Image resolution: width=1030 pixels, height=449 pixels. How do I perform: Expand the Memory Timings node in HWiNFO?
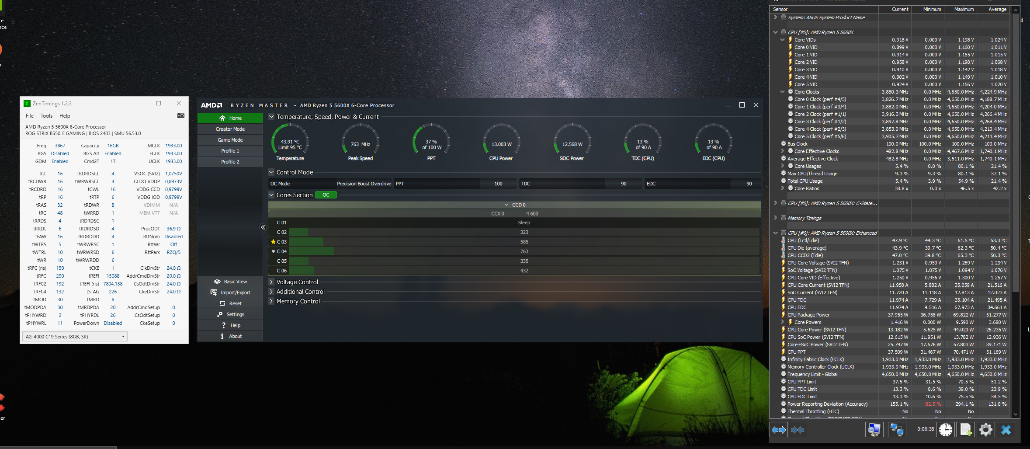pos(776,218)
